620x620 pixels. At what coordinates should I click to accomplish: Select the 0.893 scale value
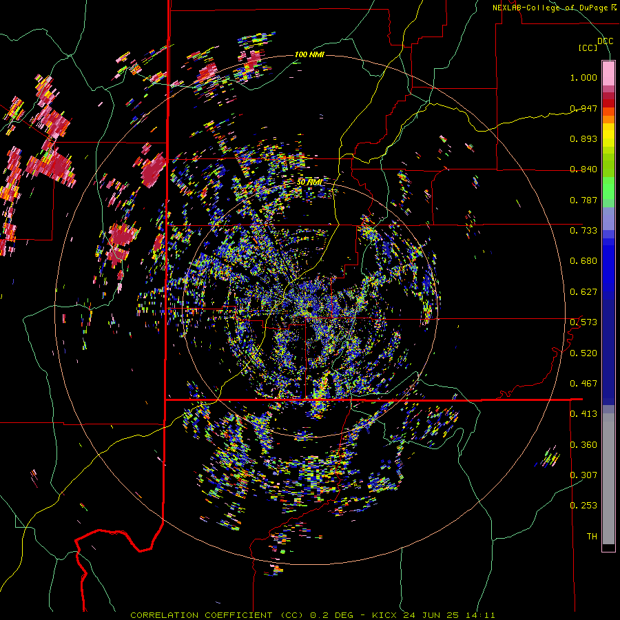[583, 138]
